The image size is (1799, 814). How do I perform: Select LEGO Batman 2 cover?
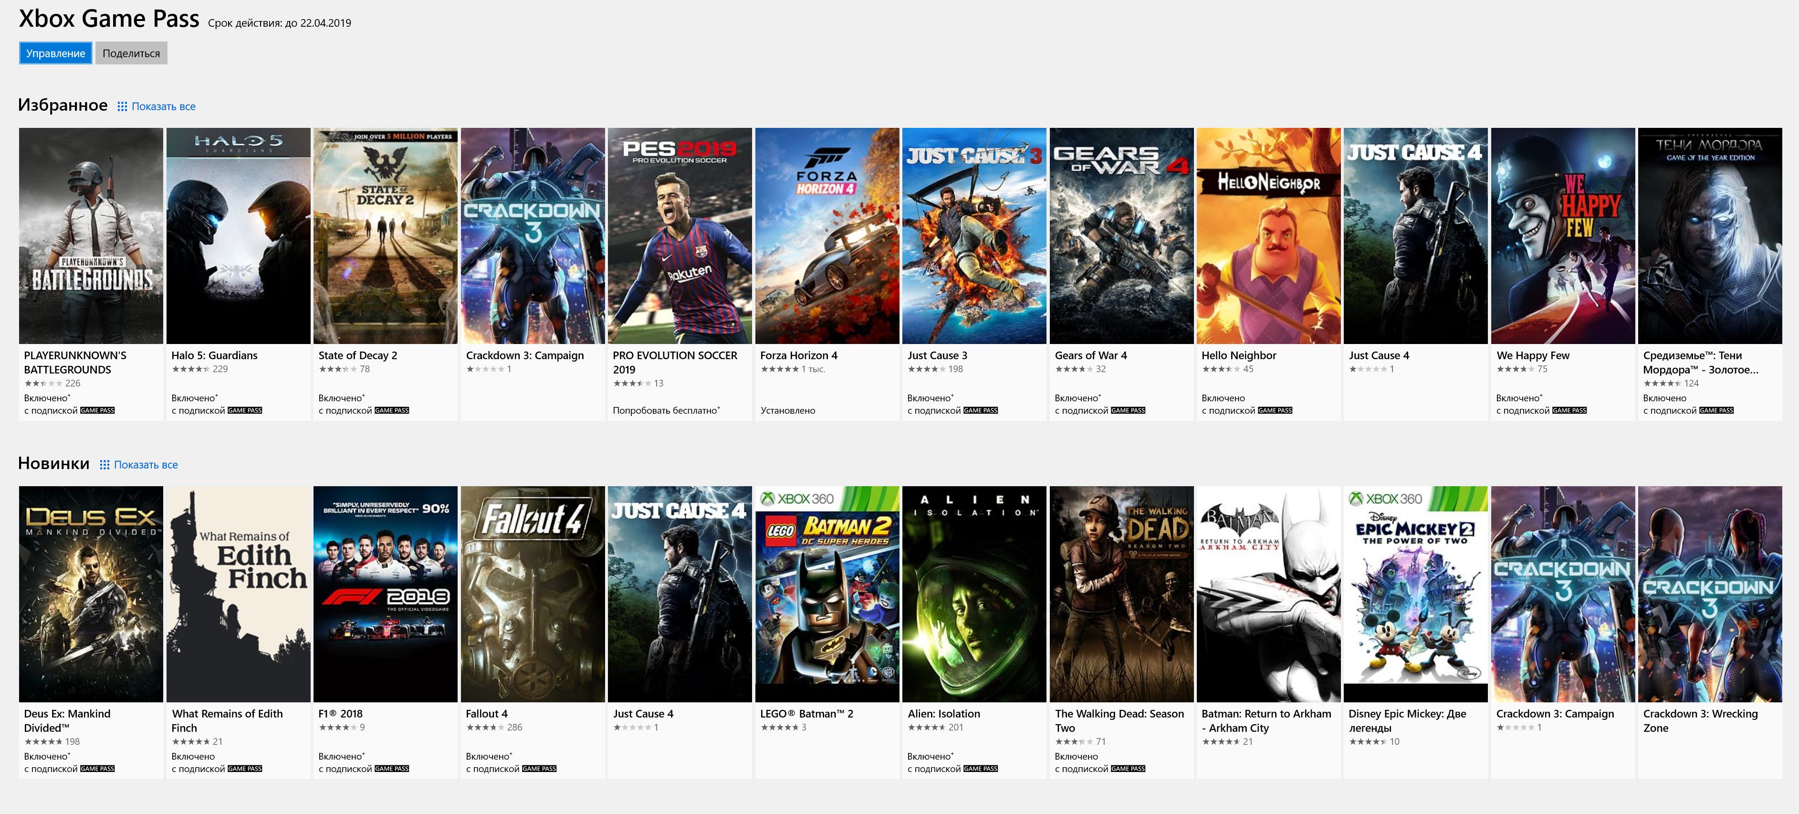point(827,594)
